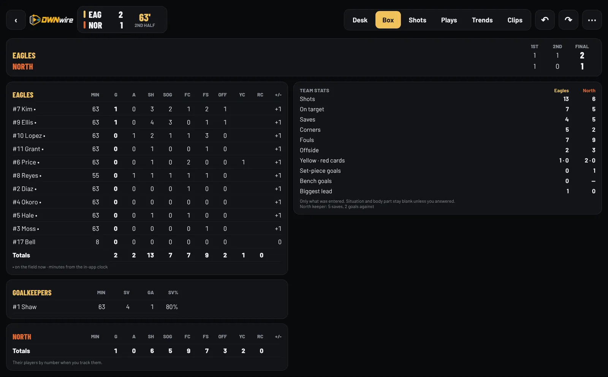Click the EAG score in header

[120, 15]
